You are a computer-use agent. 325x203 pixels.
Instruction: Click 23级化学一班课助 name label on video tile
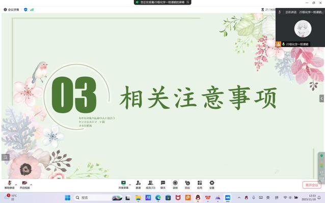point(297,44)
